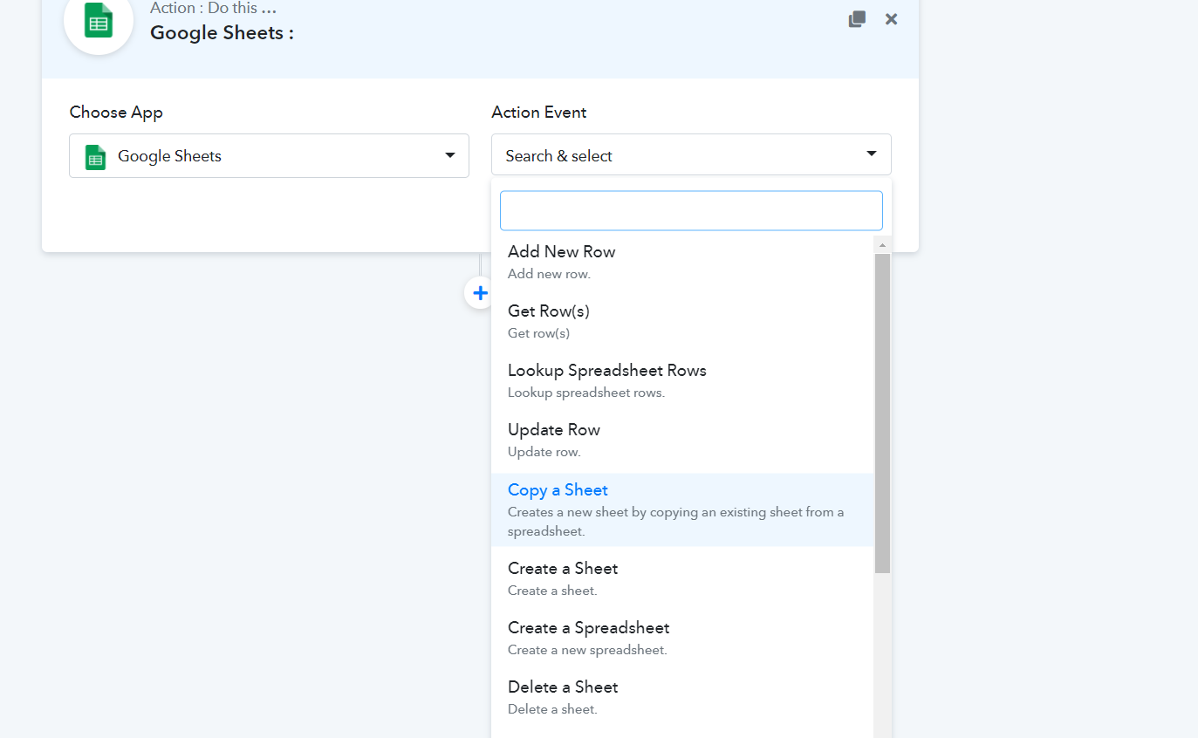
Task: Click the scrollbar up arrow
Action: pyautogui.click(x=882, y=245)
